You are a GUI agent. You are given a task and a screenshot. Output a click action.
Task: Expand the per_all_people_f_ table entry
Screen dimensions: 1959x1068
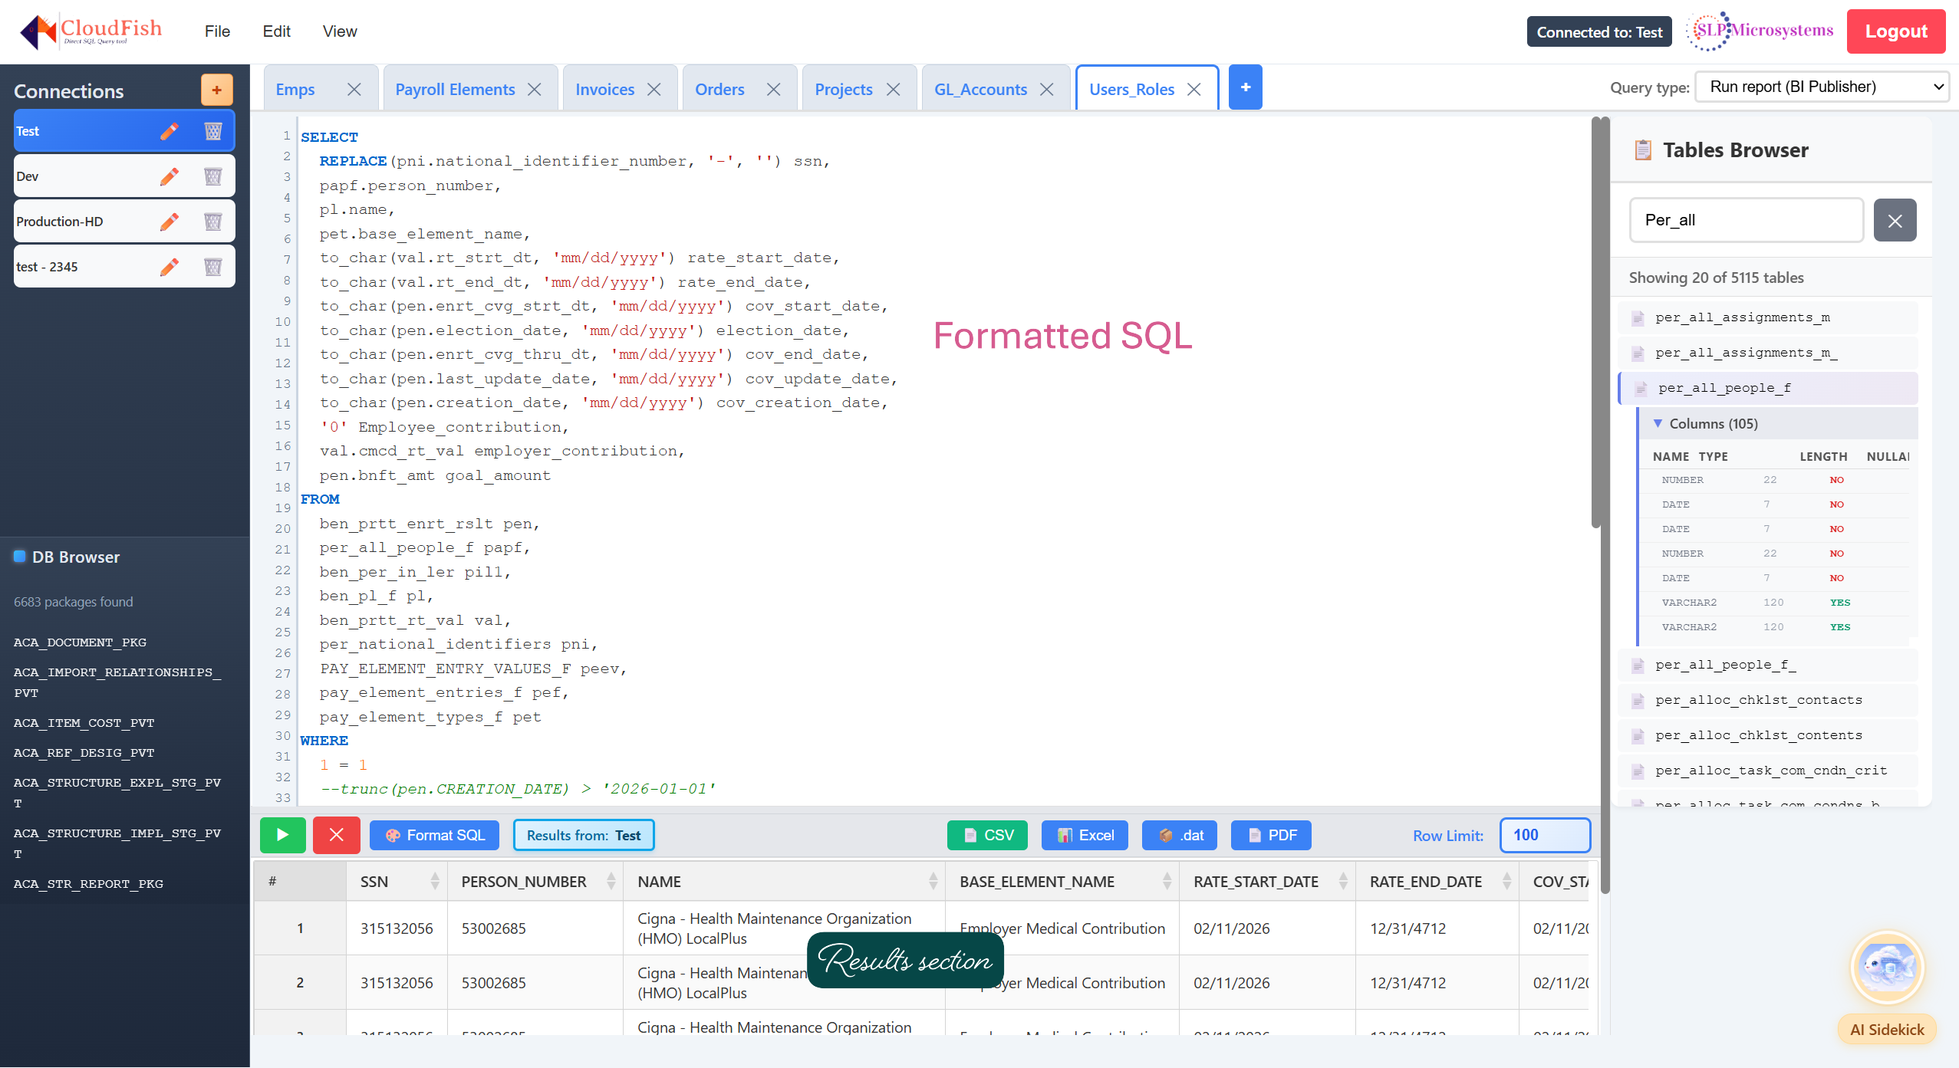point(1724,664)
